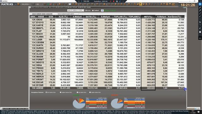The height and width of the screenshot is (114, 202).
Task: Sort by the N.Maliyet column header
Action: (x=162, y=17)
